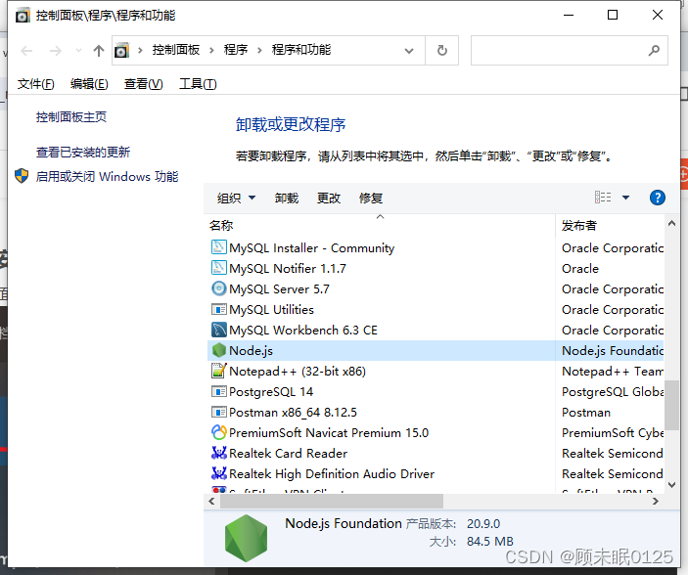Image resolution: width=688 pixels, height=575 pixels.
Task: Click the 程序 breadcrumb in address bar
Action: 236,50
